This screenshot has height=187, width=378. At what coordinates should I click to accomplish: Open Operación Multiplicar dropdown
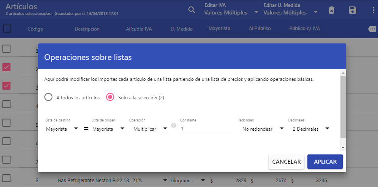(151, 129)
